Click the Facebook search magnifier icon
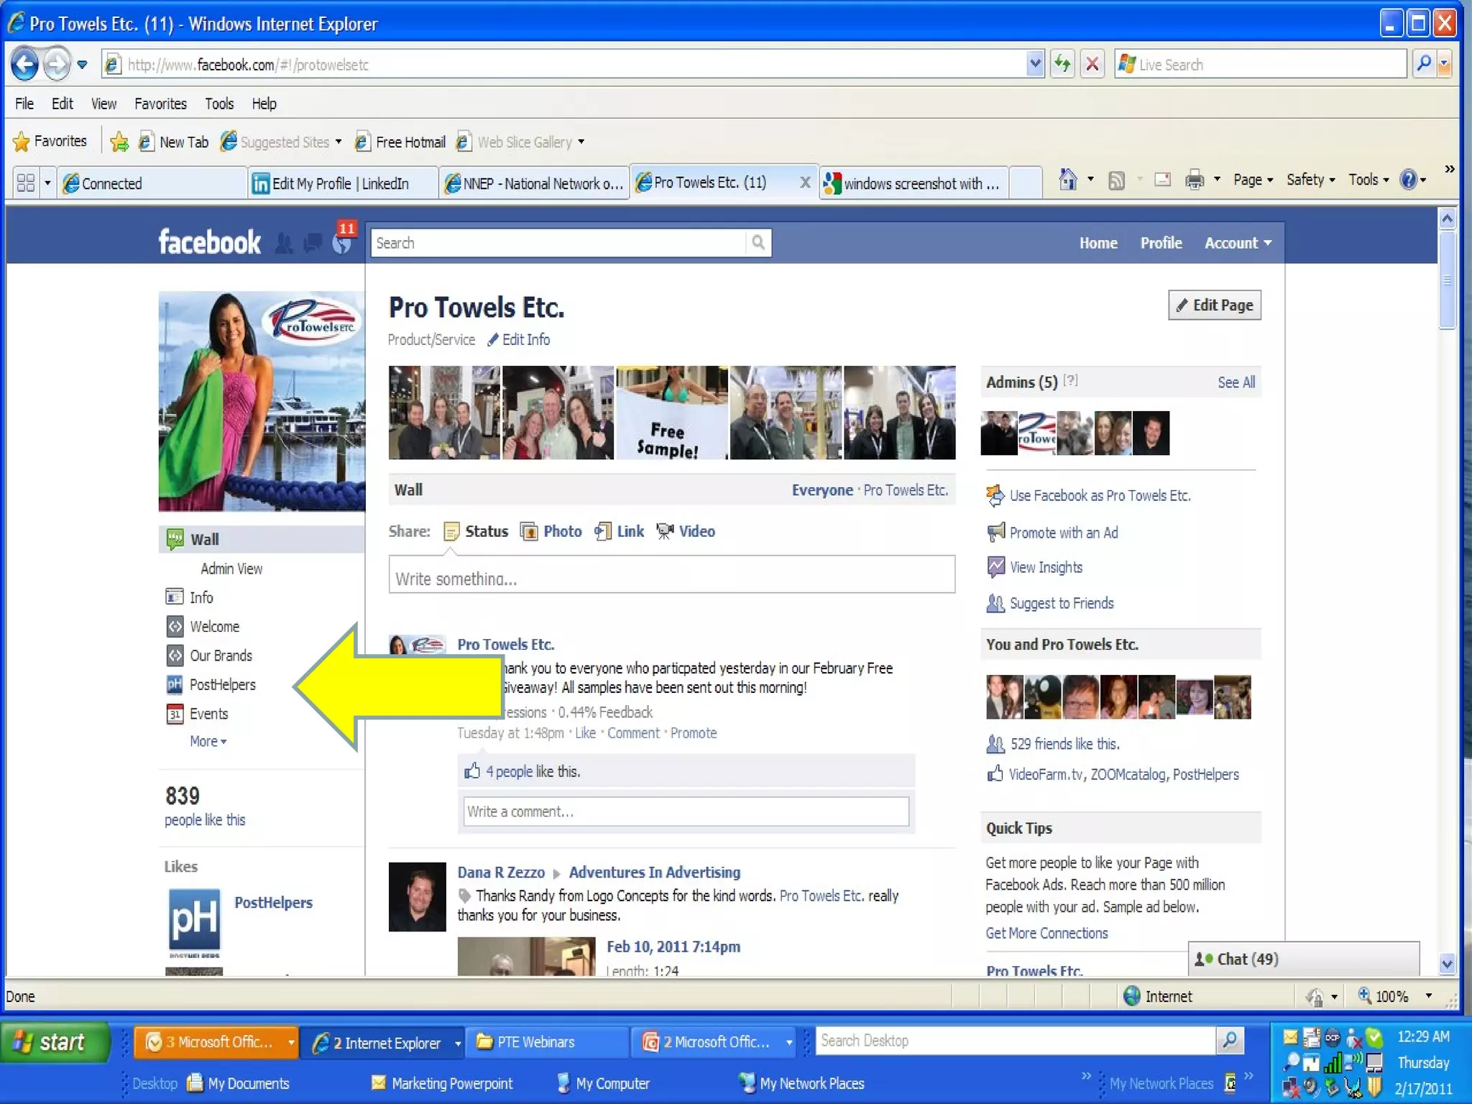 [758, 243]
